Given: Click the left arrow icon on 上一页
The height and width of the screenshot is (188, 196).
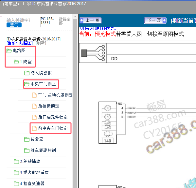Looking at the screenshot, I should pos(81,20).
